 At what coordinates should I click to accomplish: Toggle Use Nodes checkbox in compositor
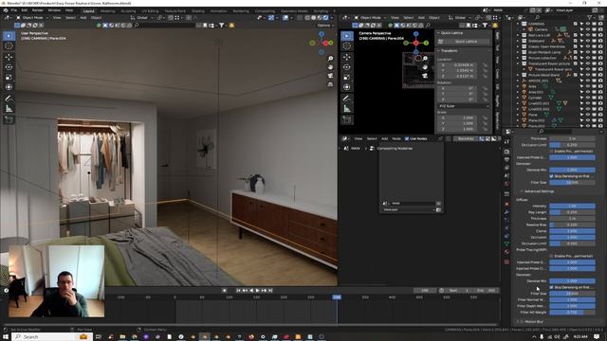click(x=407, y=138)
